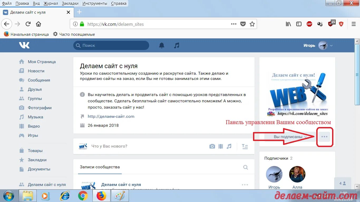
Task: Open subscriber Игорь avatar
Action: (274, 174)
